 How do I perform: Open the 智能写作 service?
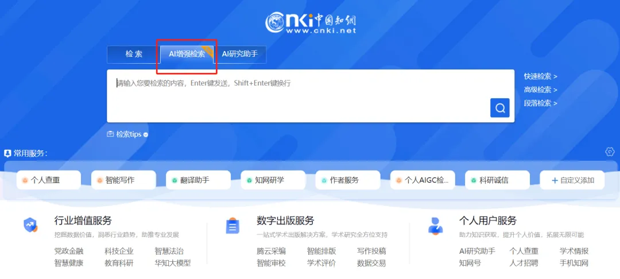pyautogui.click(x=123, y=180)
